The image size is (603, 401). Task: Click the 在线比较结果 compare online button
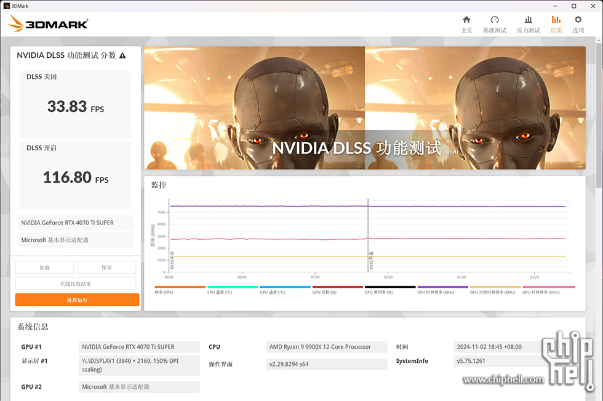click(x=75, y=284)
